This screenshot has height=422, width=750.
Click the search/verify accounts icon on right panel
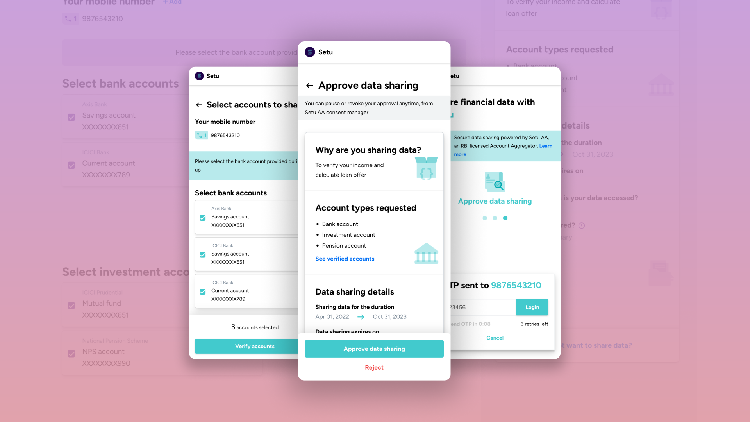[x=495, y=183]
